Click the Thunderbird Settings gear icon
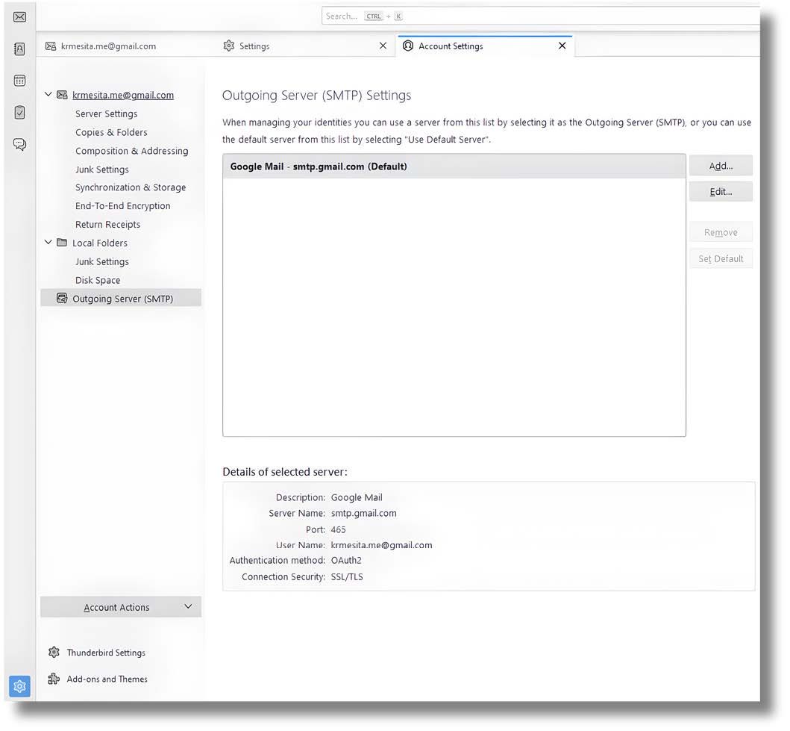The height and width of the screenshot is (731, 790). tap(54, 652)
